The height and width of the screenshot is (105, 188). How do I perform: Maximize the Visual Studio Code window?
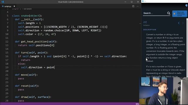coord(132,2)
